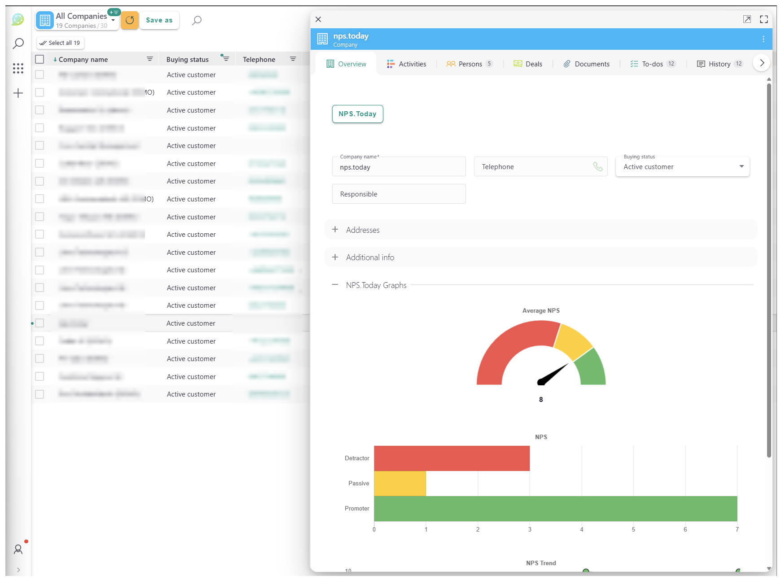Open the user profile icon
This screenshot has height=580, width=781.
point(18,549)
